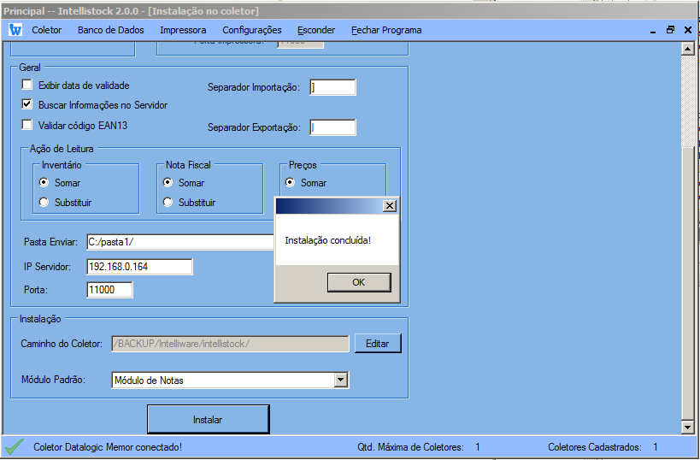The height and width of the screenshot is (460, 700).
Task: Uncheck Buscar Informações no Servidor
Action: coord(27,104)
